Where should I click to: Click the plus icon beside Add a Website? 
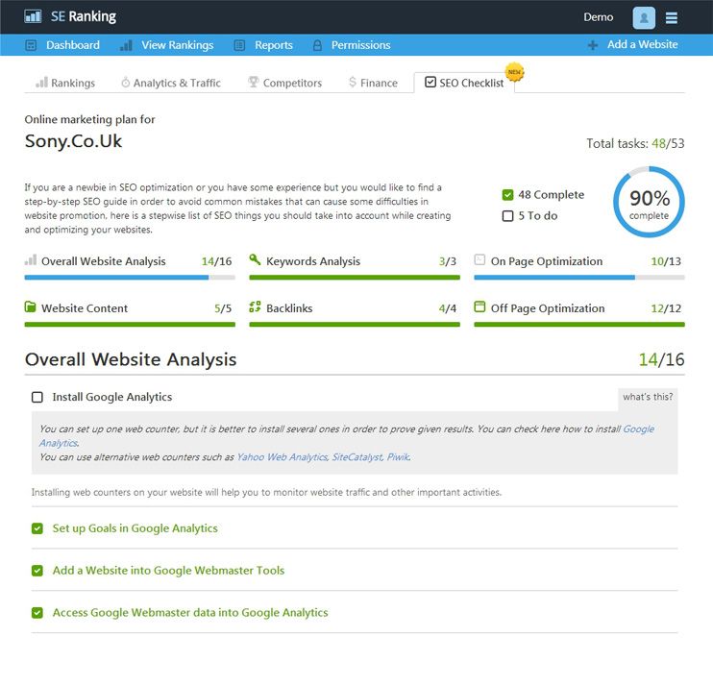click(x=593, y=45)
